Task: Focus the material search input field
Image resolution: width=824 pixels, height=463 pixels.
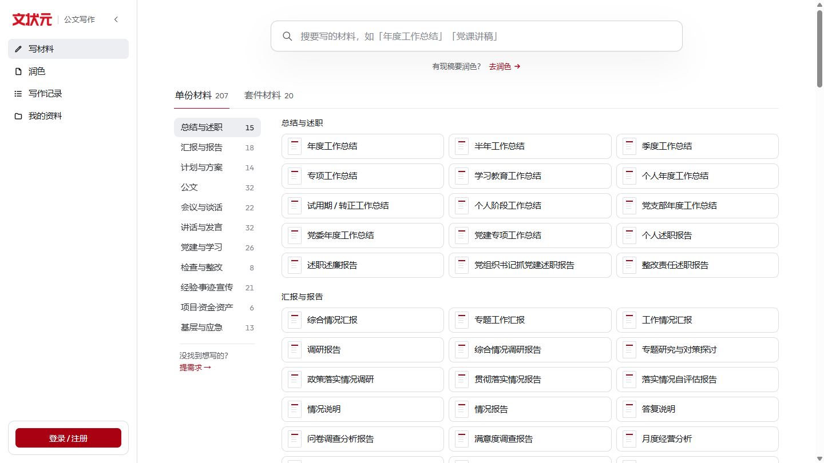Action: click(477, 36)
